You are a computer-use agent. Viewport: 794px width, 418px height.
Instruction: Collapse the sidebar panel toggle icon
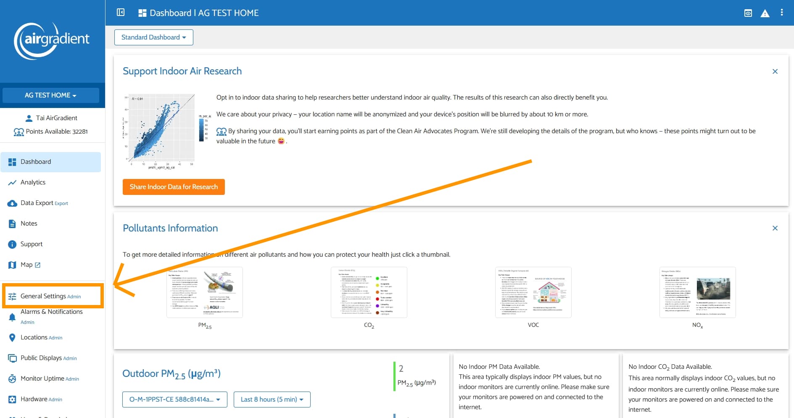pos(121,13)
